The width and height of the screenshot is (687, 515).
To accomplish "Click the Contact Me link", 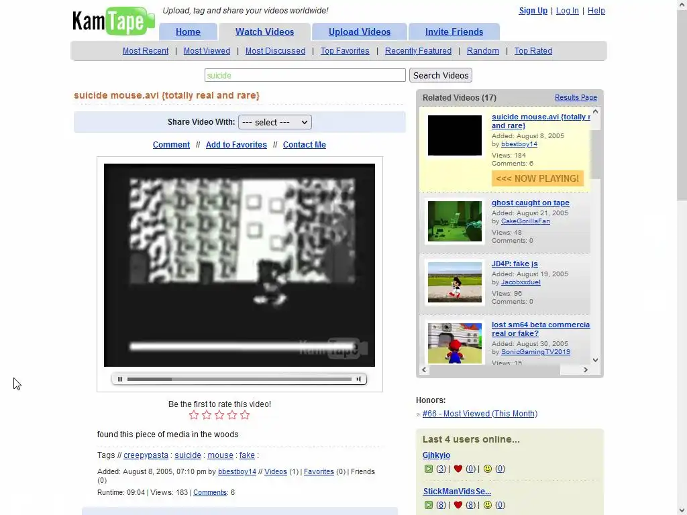I will (x=304, y=145).
